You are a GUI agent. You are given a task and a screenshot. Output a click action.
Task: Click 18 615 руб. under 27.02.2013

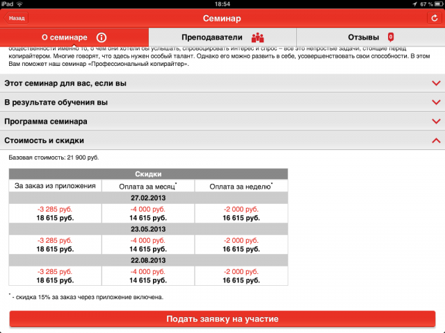pos(55,218)
